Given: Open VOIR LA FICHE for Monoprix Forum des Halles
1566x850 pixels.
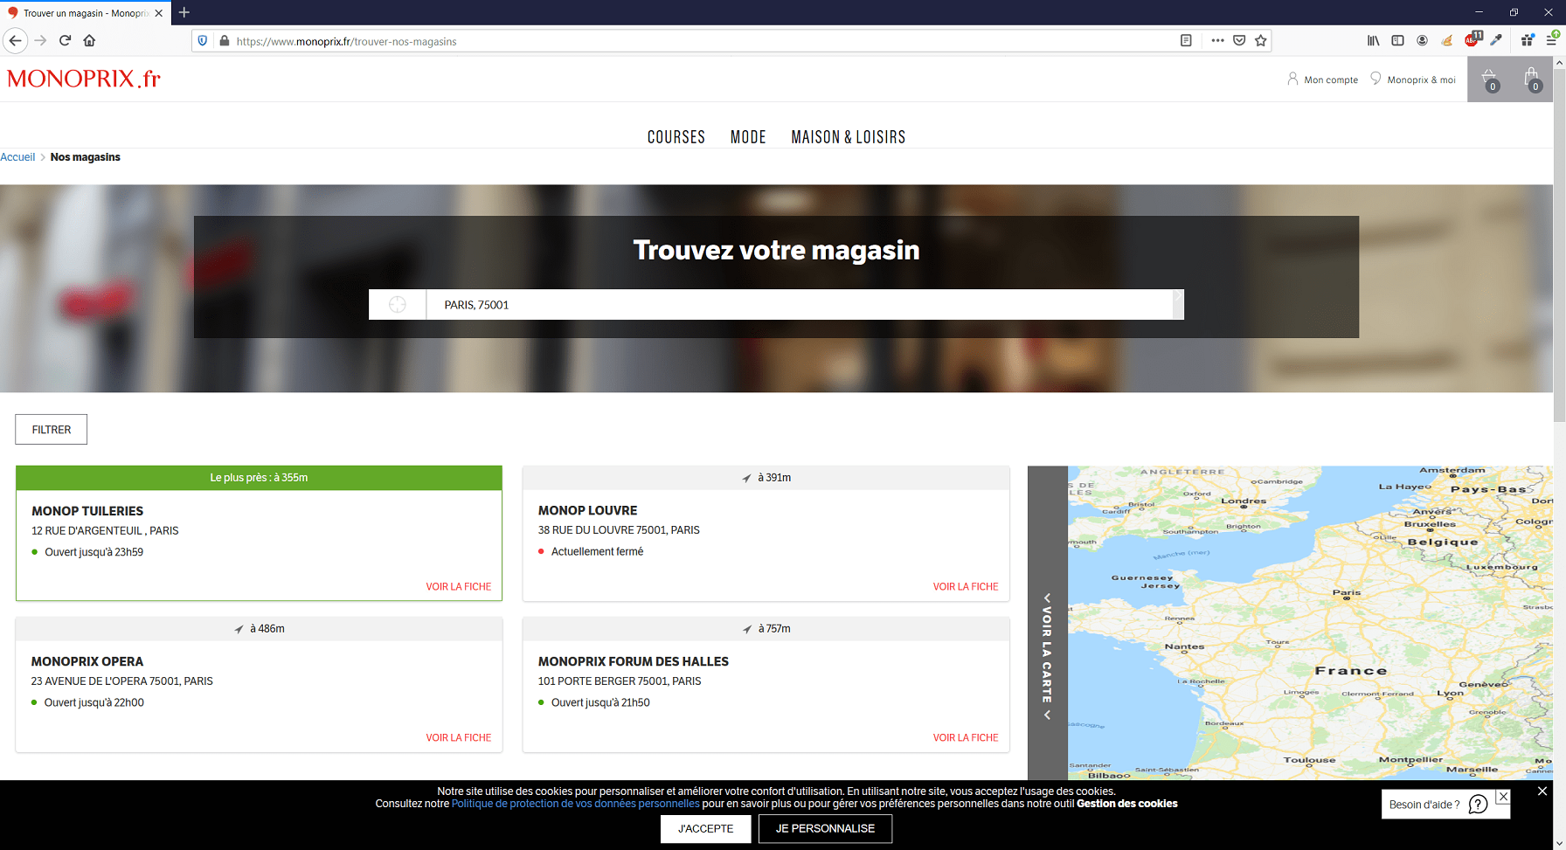Looking at the screenshot, I should 966,738.
